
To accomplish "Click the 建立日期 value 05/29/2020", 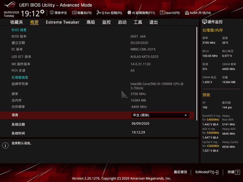I will click(x=139, y=43).
